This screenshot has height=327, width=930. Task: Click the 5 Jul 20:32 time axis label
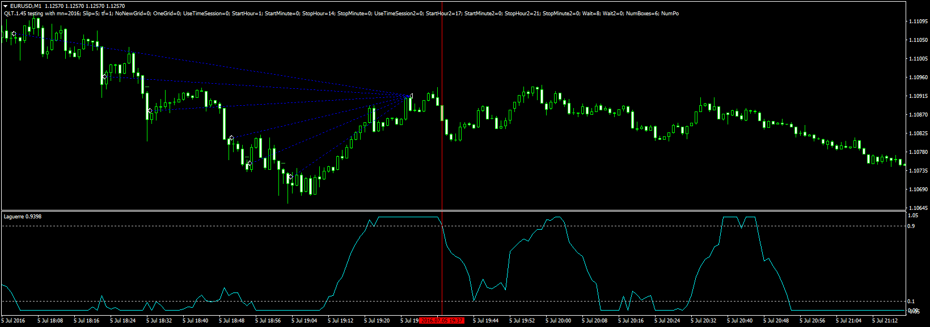click(x=703, y=321)
